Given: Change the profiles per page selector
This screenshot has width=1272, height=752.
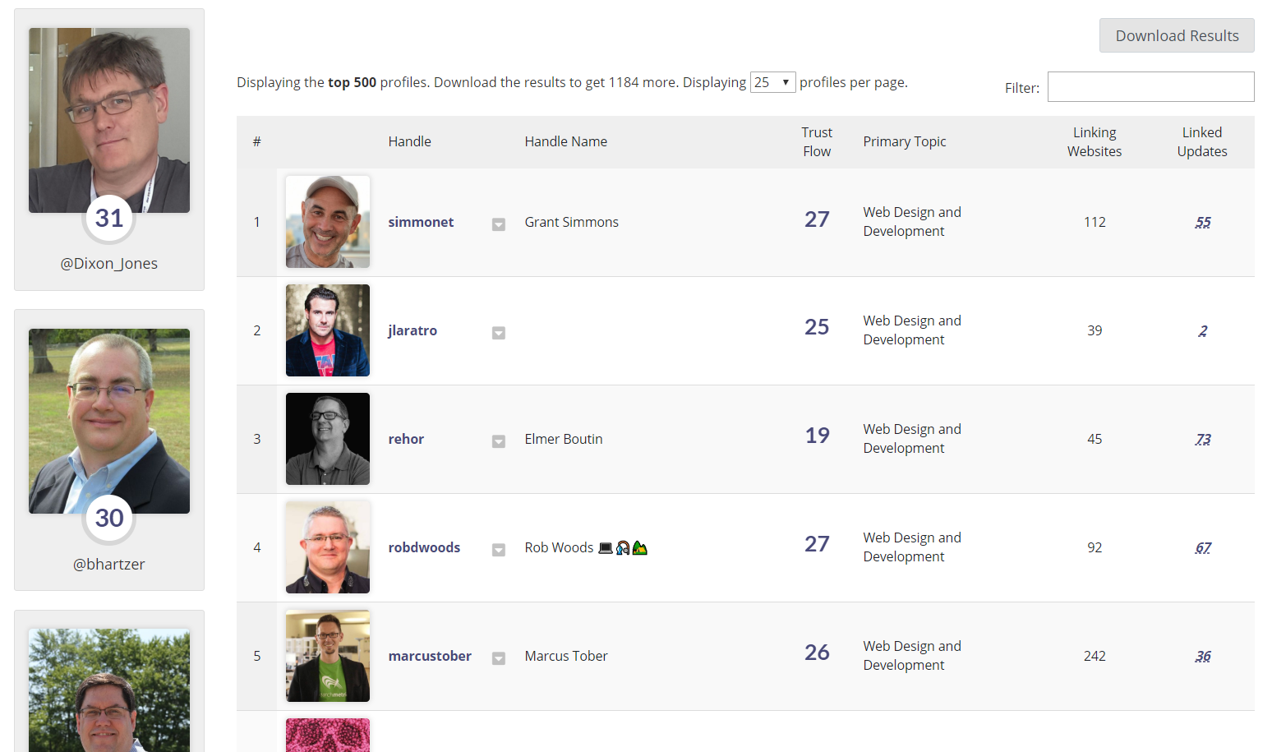Looking at the screenshot, I should pyautogui.click(x=772, y=82).
